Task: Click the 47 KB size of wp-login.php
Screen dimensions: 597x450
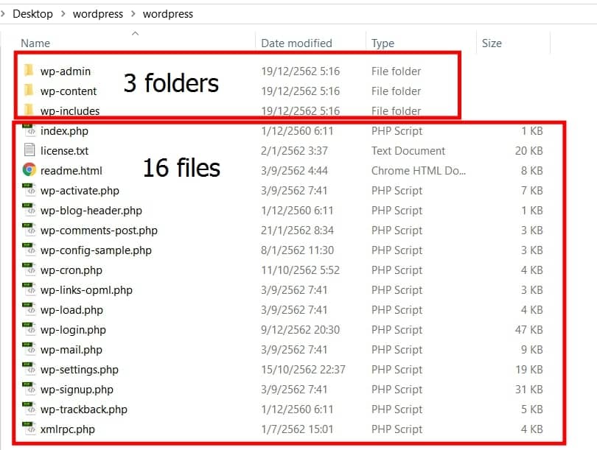Action: point(529,329)
